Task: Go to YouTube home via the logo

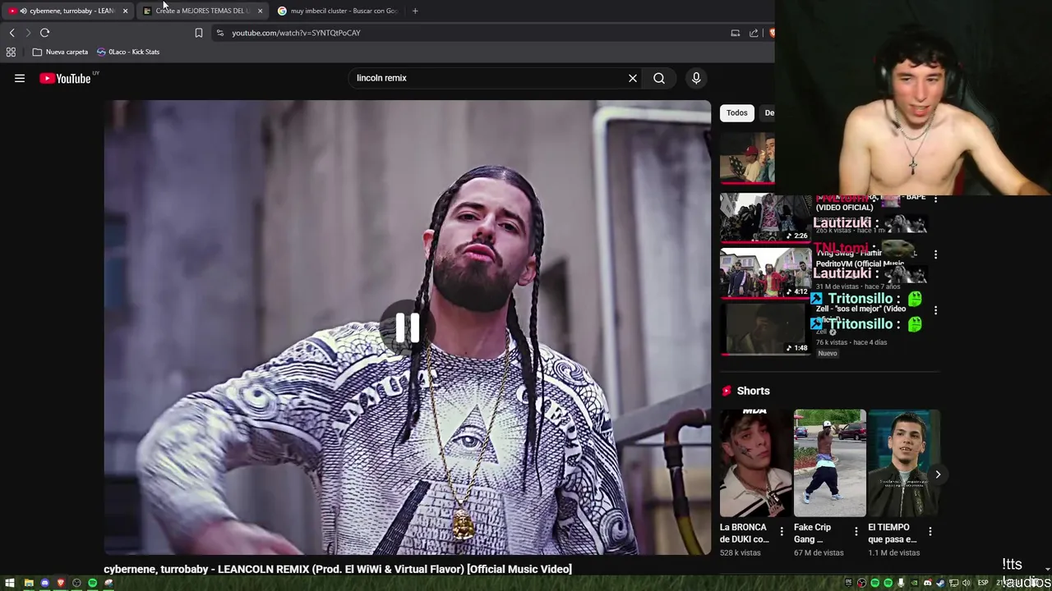Action: 65,78
